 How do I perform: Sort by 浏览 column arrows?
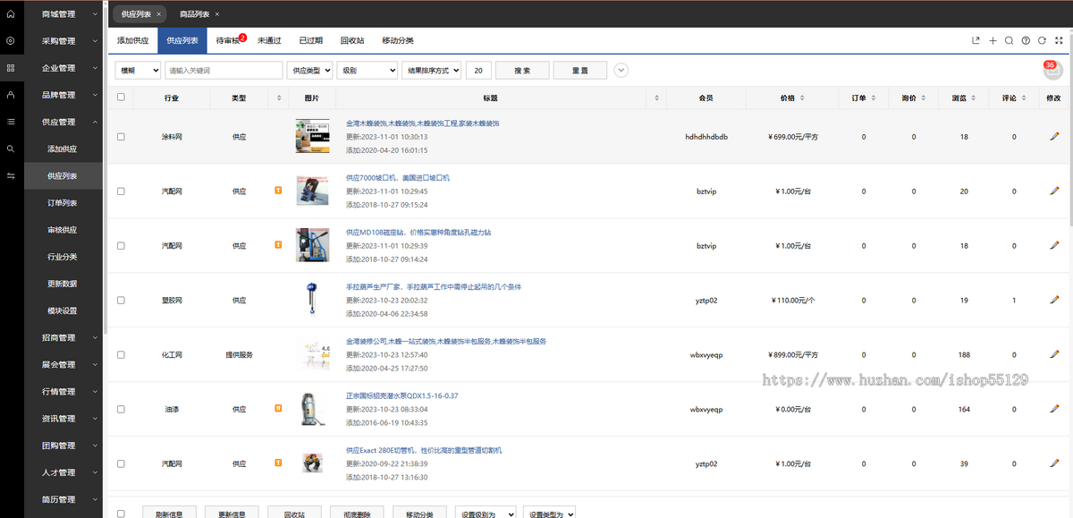(x=973, y=98)
